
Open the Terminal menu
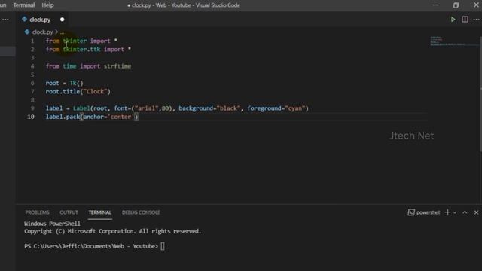coord(24,5)
